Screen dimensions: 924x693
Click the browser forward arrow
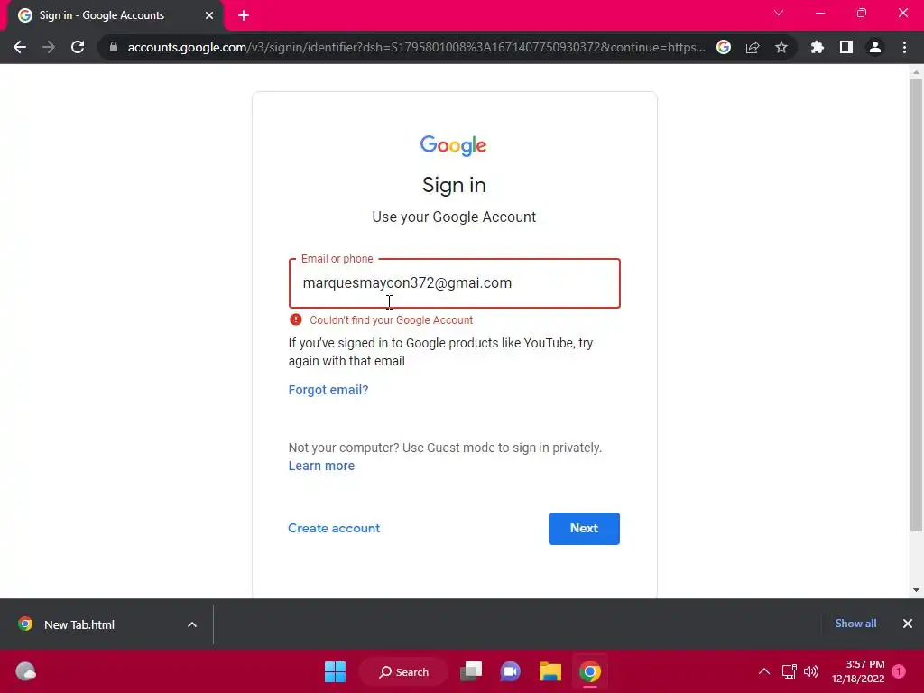pyautogui.click(x=49, y=47)
